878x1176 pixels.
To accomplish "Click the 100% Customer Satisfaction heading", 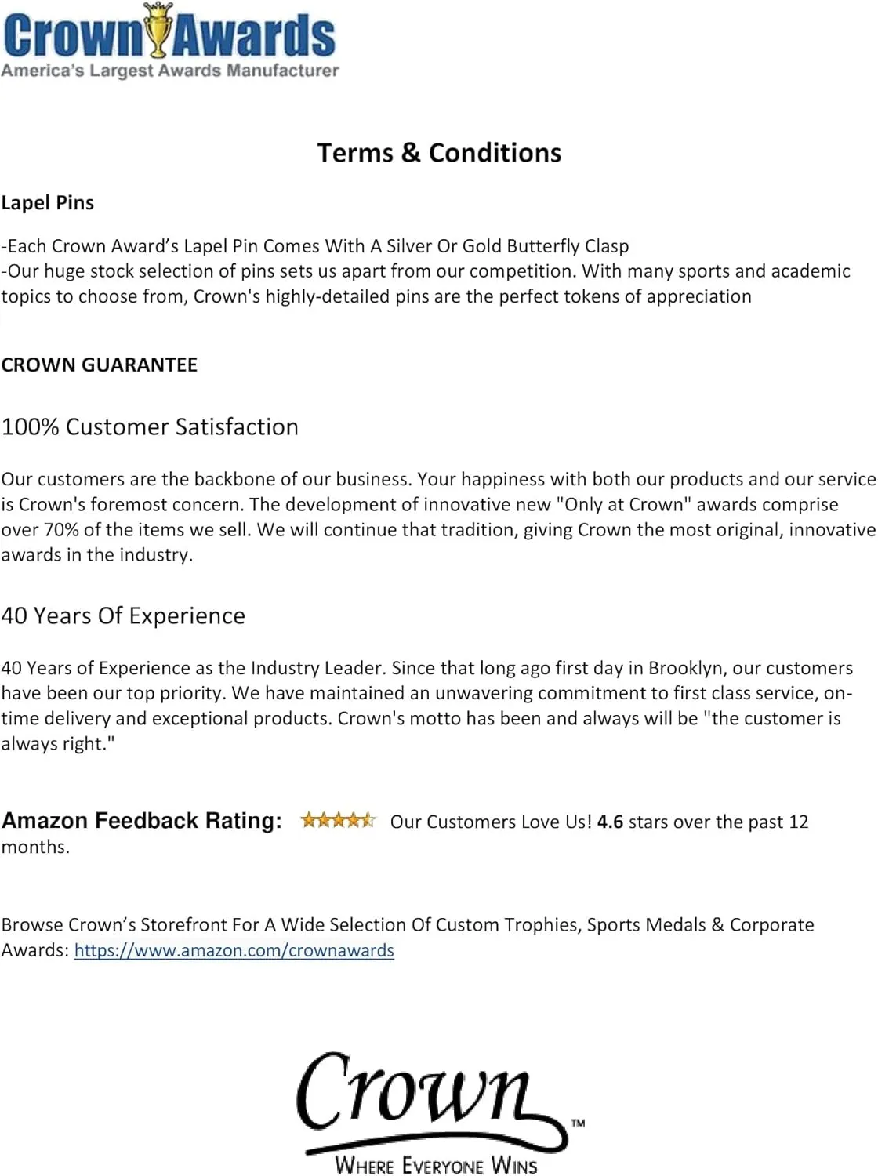I will [x=150, y=426].
